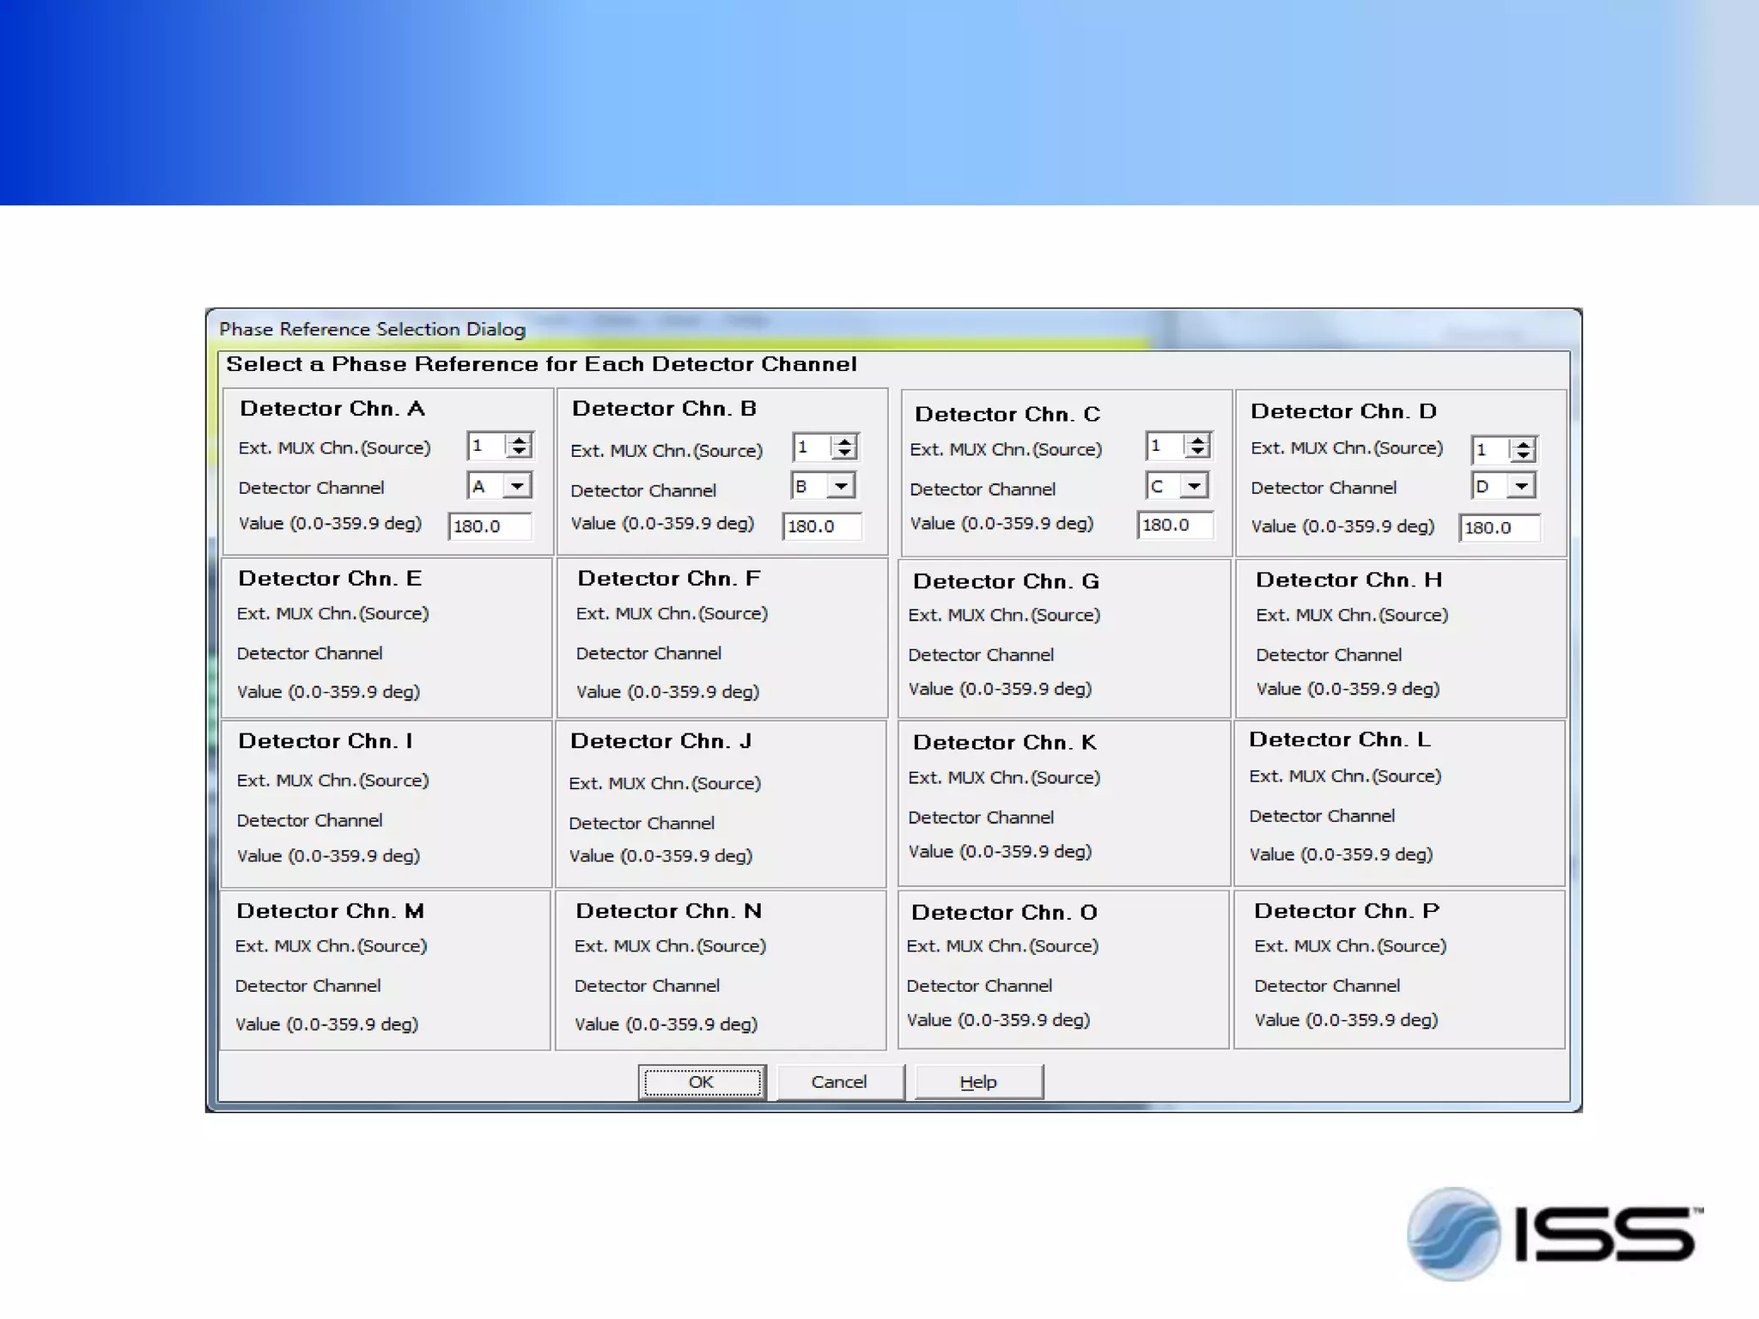Viewport: 1759px width, 1319px height.
Task: Expand Detector Channel dropdown for Chn. D
Action: click(x=1521, y=487)
